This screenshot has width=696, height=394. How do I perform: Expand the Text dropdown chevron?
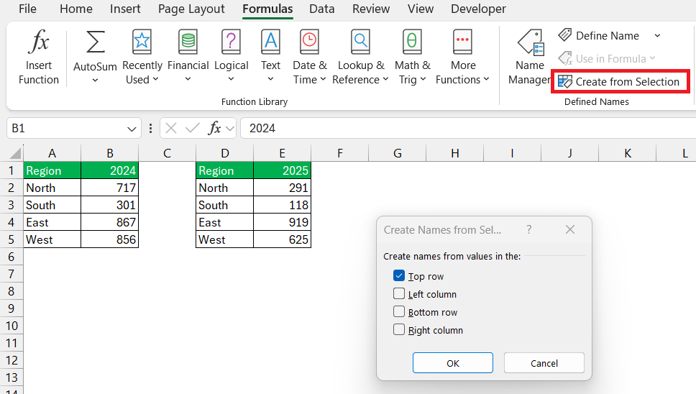click(270, 79)
